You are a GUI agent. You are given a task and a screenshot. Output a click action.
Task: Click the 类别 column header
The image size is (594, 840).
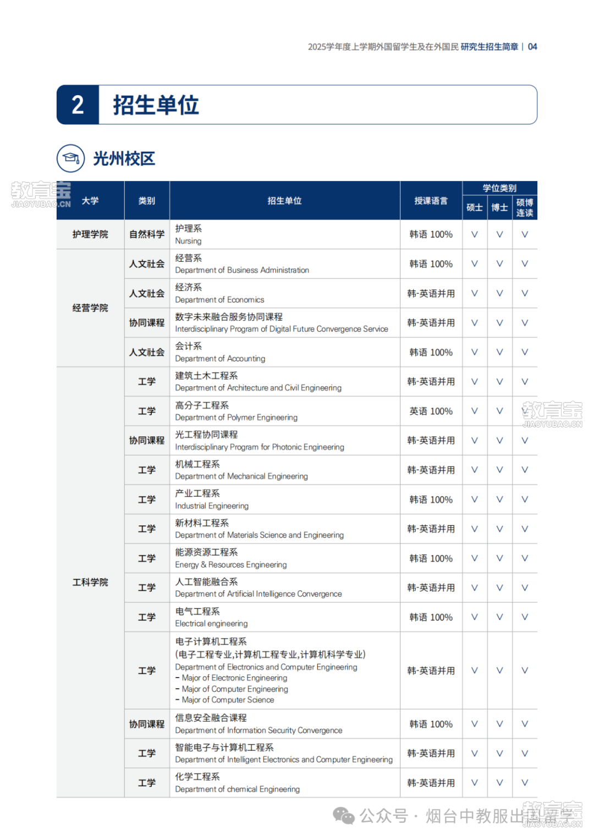click(x=147, y=201)
